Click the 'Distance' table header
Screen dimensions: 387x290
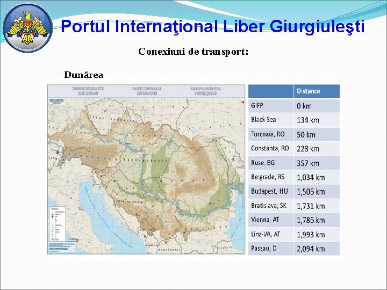pyautogui.click(x=317, y=91)
